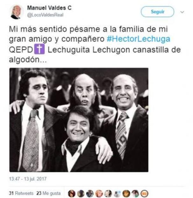The width and height of the screenshot is (193, 198).
Task: Open the second liker avatar in the row
Action: pyautogui.click(x=81, y=194)
